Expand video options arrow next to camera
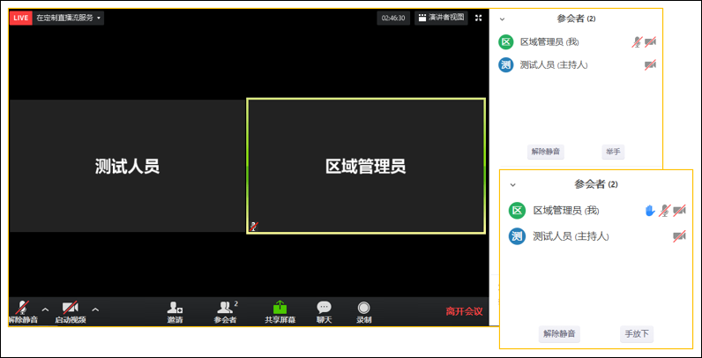The image size is (702, 358). tap(95, 310)
